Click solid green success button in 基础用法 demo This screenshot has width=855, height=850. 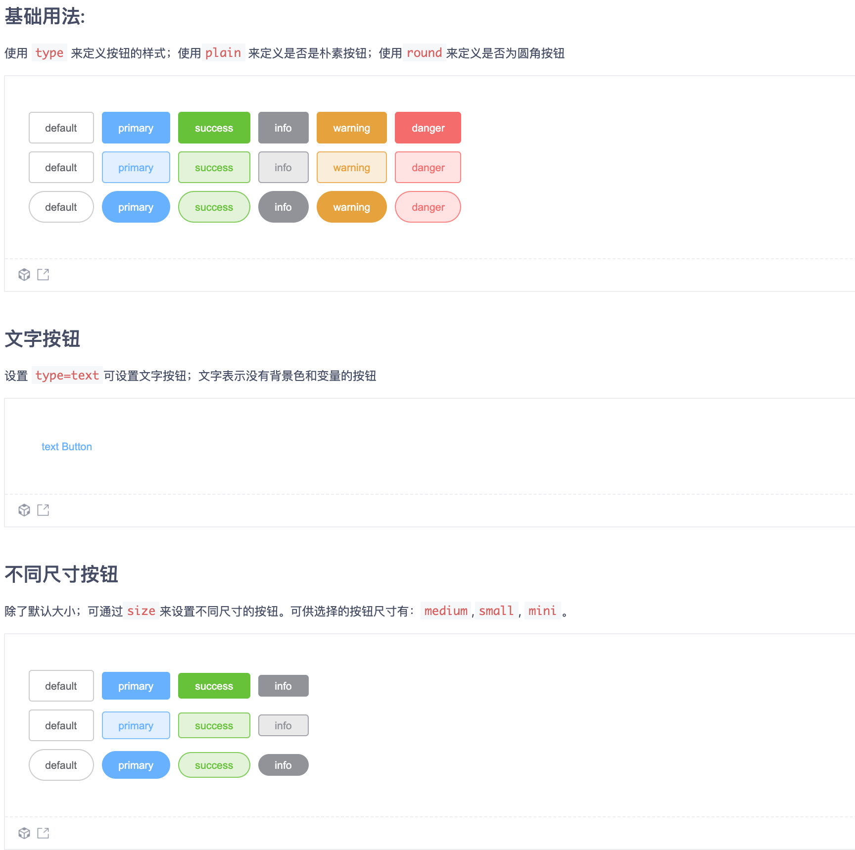coord(214,128)
